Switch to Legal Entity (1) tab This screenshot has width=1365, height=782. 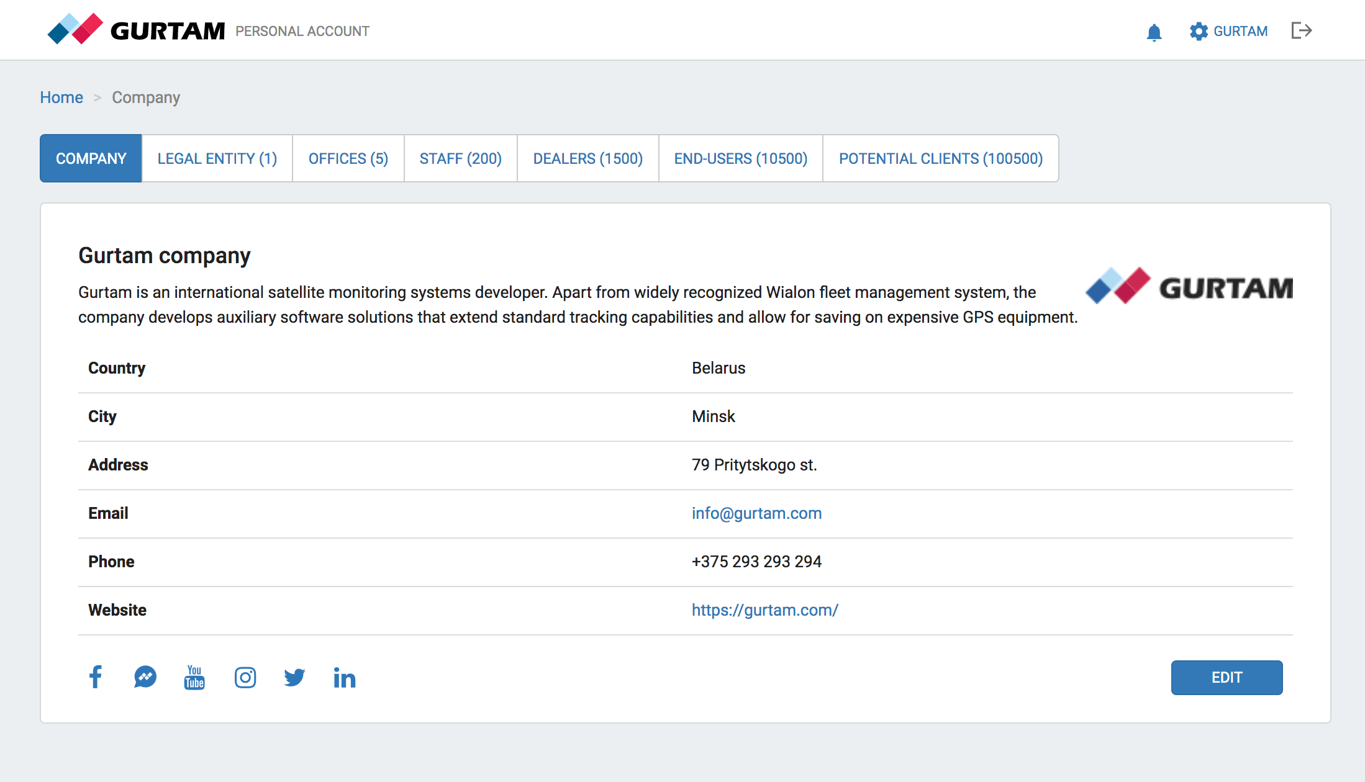(x=217, y=158)
